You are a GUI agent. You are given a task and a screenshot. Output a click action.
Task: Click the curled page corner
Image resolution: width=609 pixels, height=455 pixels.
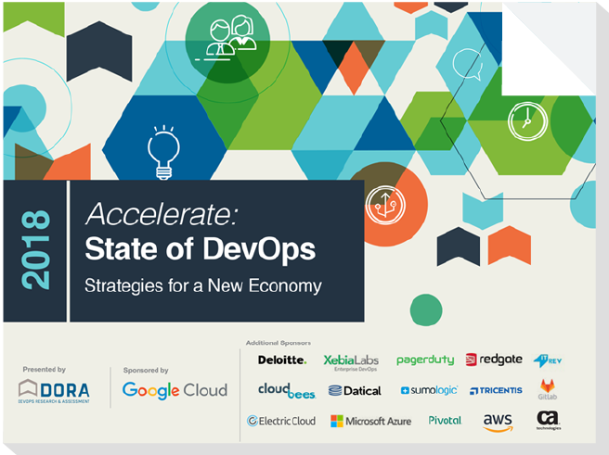tap(548, 49)
